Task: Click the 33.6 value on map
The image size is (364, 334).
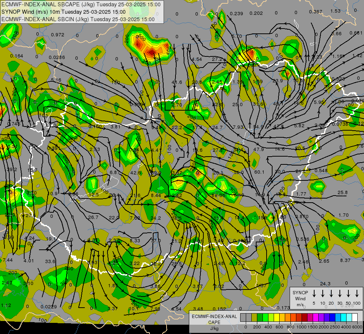Action: point(50,262)
